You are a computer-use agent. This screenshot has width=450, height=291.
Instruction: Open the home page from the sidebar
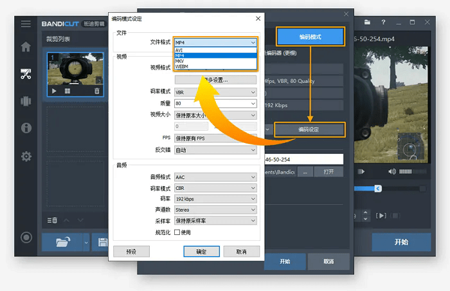(x=26, y=47)
